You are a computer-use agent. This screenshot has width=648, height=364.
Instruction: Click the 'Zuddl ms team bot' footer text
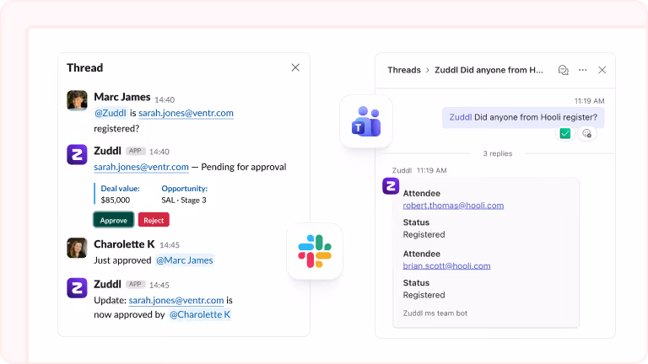click(x=435, y=313)
